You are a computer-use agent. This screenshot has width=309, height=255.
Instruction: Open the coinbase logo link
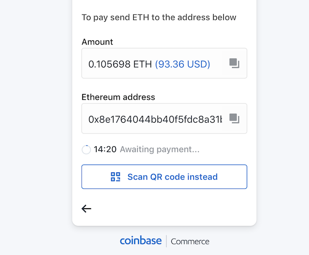[x=141, y=240]
